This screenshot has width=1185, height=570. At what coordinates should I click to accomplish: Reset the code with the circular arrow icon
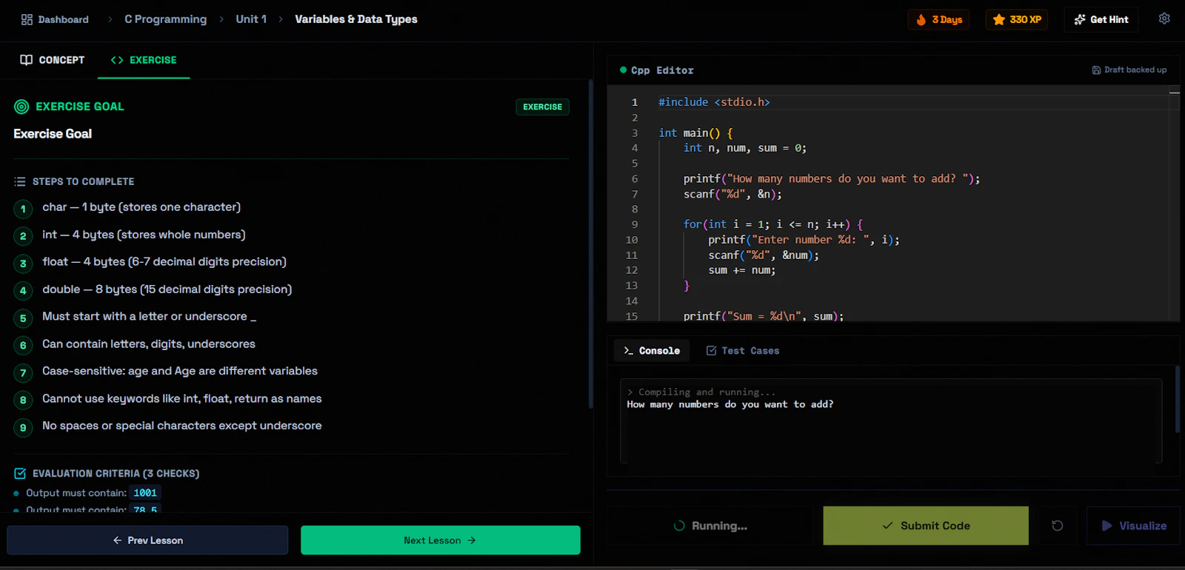tap(1058, 526)
